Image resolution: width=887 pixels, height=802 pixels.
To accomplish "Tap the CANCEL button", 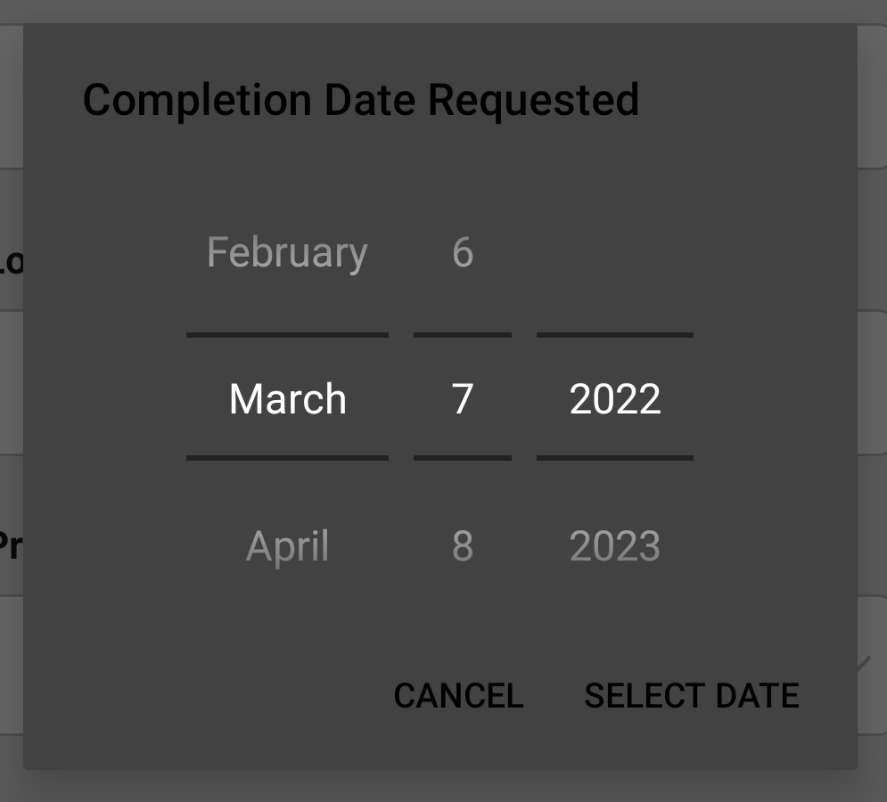I will (x=457, y=695).
